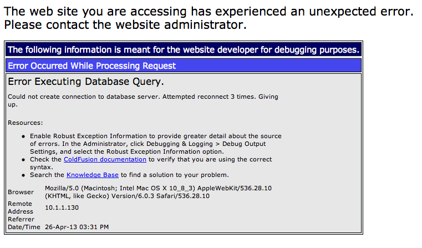Screen dimensions: 422x248
Task: Click the 'Debugging & Logging > Debug Output' instruction line
Action: pyautogui.click(x=148, y=144)
